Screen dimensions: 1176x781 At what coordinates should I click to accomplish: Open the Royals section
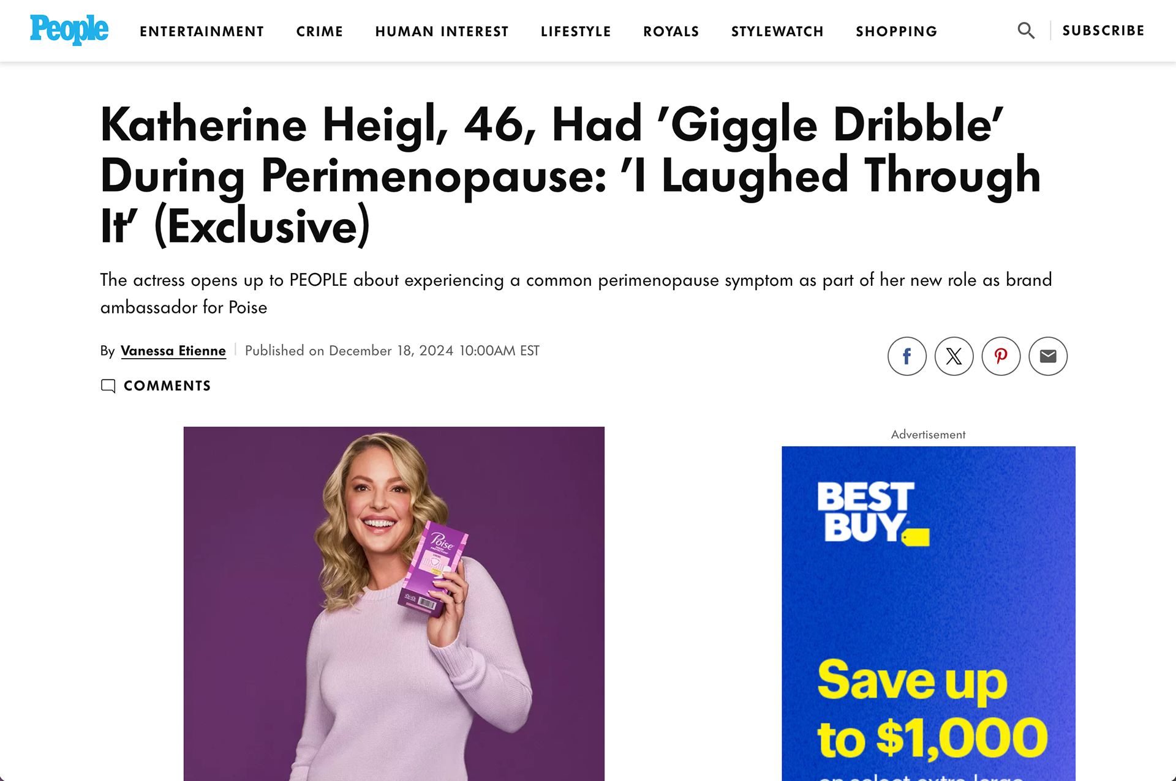[x=671, y=31]
